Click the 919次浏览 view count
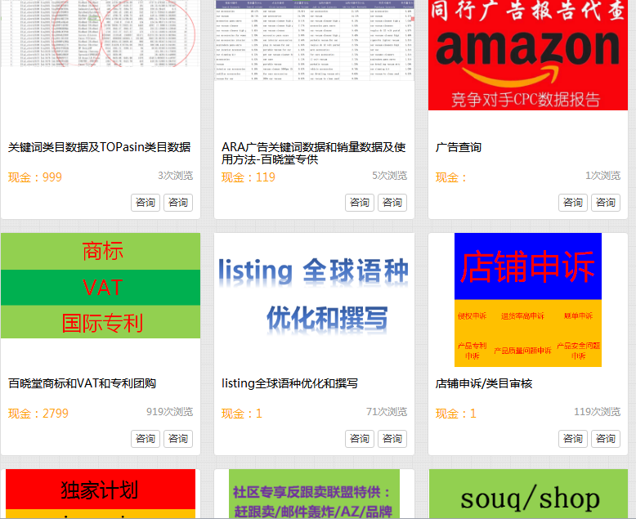Image resolution: width=636 pixels, height=519 pixels. point(169,412)
